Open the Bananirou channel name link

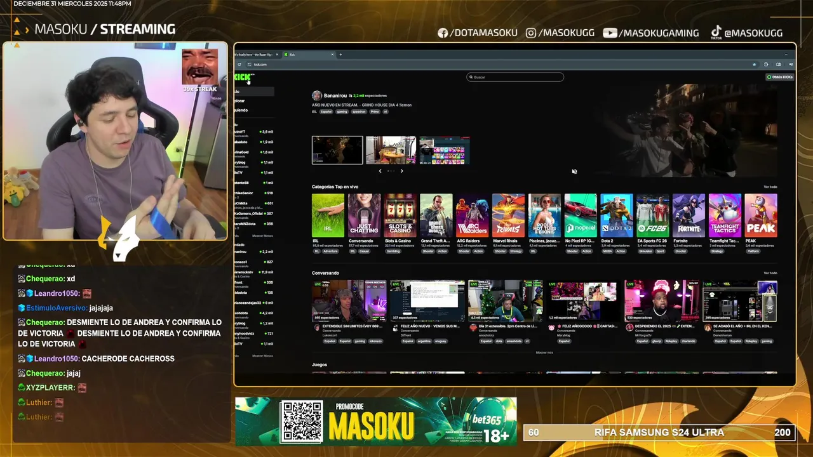pyautogui.click(x=335, y=95)
